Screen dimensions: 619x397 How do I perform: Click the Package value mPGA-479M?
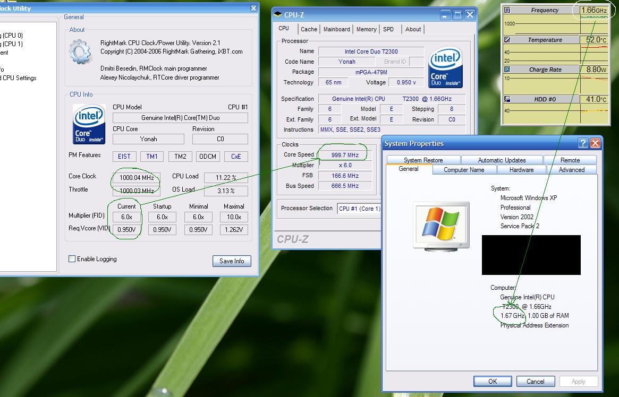371,72
